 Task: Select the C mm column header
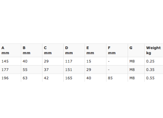(x=53, y=50)
